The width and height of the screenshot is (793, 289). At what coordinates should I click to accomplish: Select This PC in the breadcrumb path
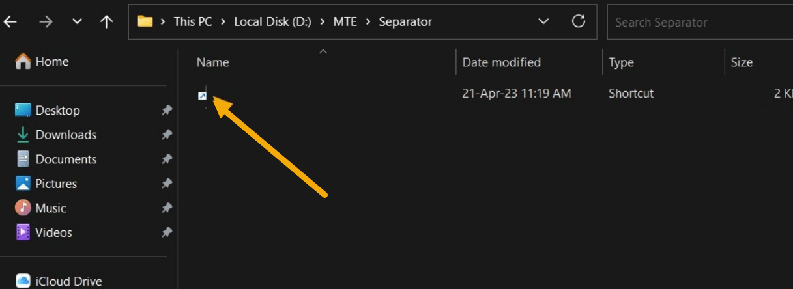coord(193,21)
